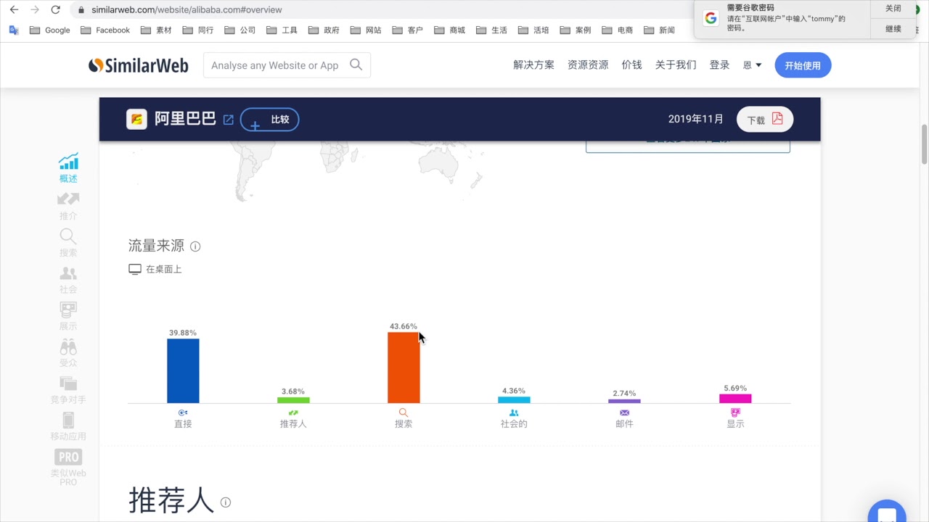
Task: Click the 43.66% value label
Action: click(x=403, y=326)
